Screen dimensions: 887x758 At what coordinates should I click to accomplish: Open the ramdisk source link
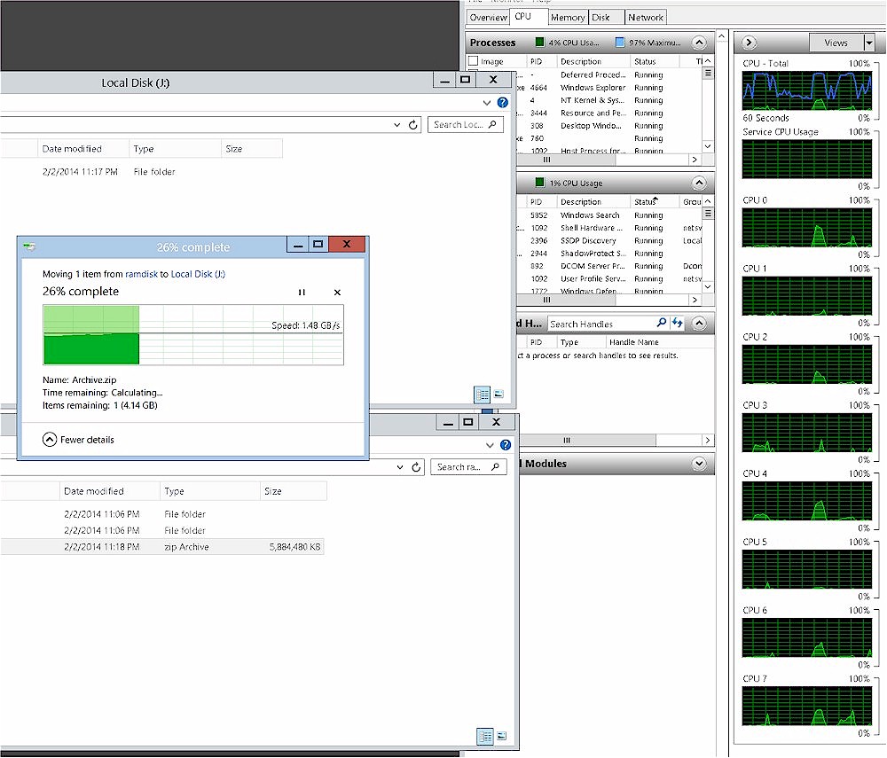[x=141, y=274]
